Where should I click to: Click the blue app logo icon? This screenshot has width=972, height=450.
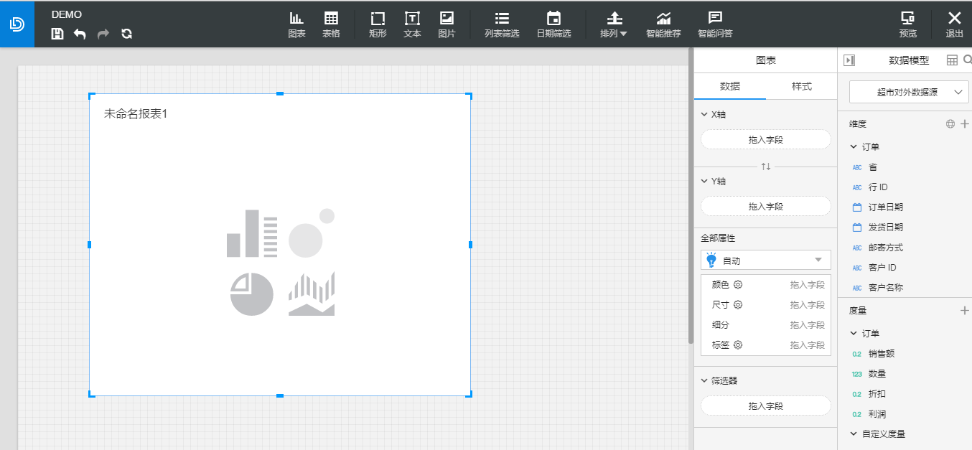point(17,24)
